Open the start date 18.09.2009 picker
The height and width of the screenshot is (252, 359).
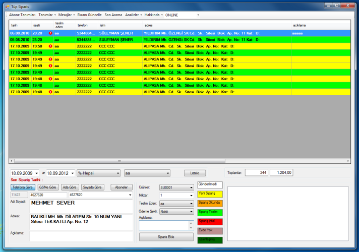[x=37, y=173]
